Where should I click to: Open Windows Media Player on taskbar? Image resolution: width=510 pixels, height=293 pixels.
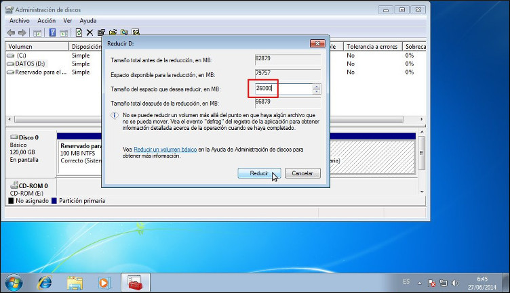(x=104, y=283)
